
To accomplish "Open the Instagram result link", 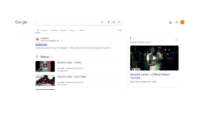I will (x=41, y=44).
